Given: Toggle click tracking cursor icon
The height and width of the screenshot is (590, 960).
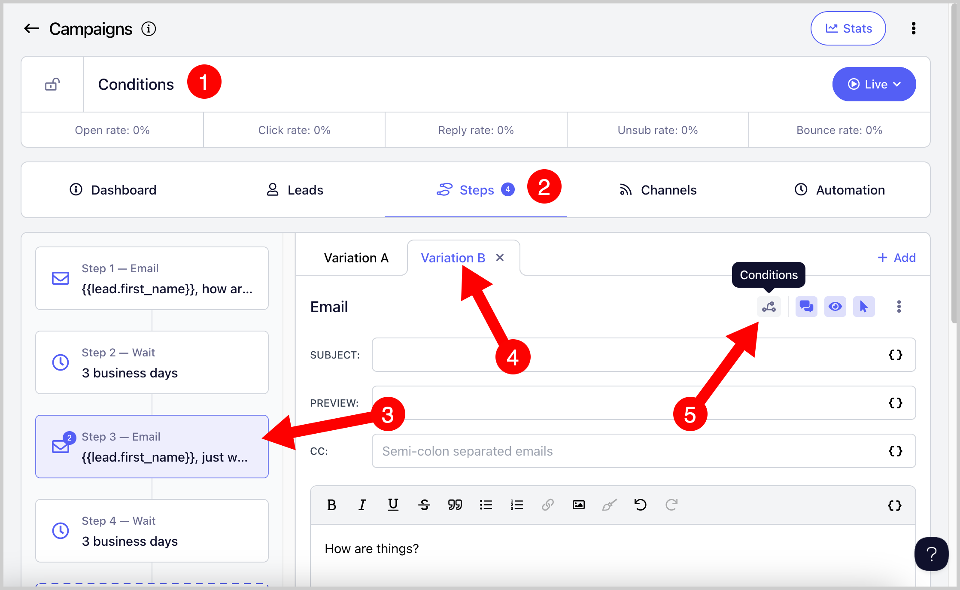Looking at the screenshot, I should pyautogui.click(x=863, y=307).
